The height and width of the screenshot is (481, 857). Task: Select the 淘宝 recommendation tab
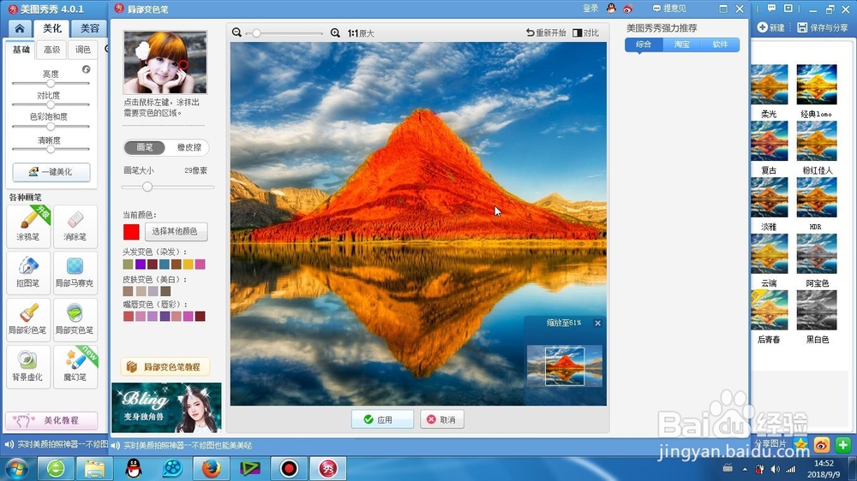tap(681, 45)
